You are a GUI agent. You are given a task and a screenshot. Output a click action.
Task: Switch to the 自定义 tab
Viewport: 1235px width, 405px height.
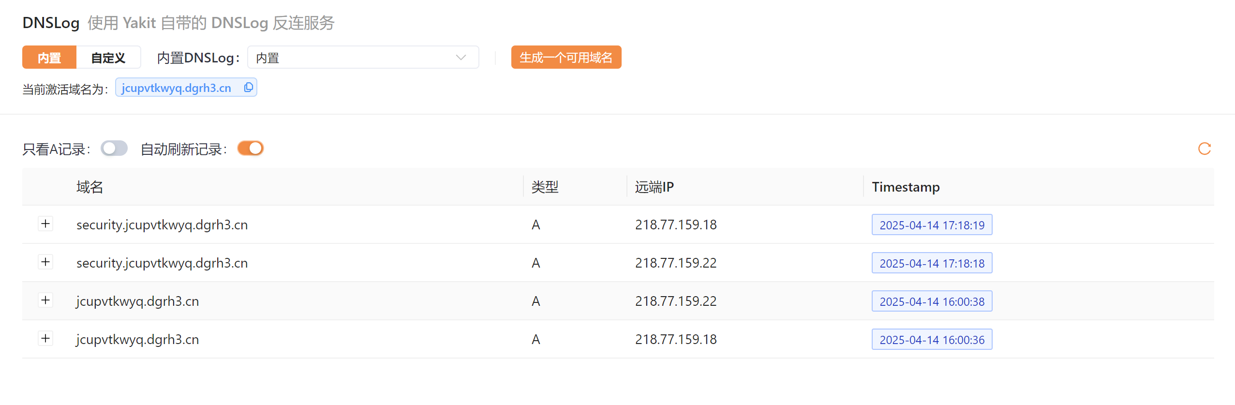coord(108,58)
